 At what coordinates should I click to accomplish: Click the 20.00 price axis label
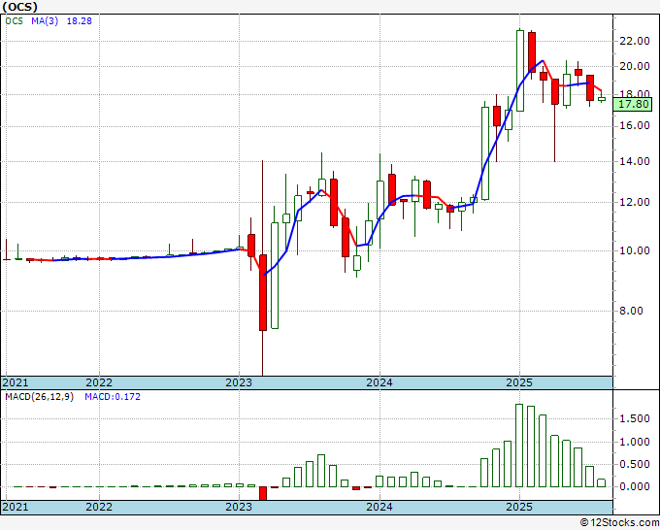[635, 66]
